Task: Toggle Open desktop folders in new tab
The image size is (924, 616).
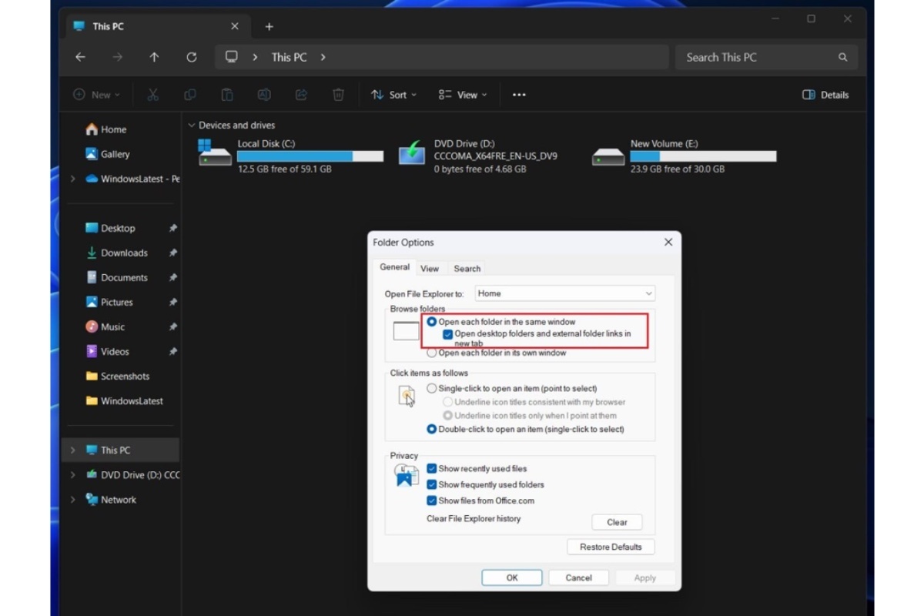Action: pyautogui.click(x=447, y=334)
